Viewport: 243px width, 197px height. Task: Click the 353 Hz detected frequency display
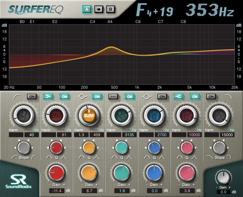point(210,10)
